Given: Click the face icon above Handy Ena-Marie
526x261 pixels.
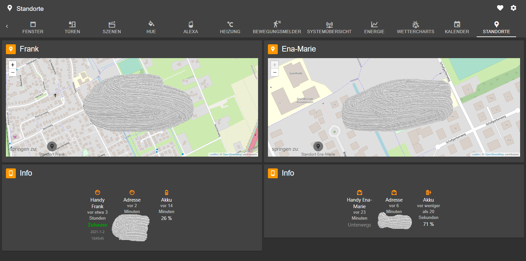Looking at the screenshot, I should [360, 192].
